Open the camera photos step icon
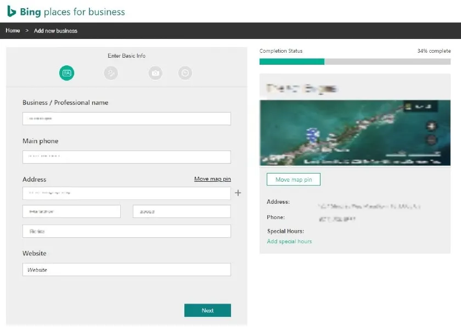The height and width of the screenshot is (330, 461). (x=155, y=73)
